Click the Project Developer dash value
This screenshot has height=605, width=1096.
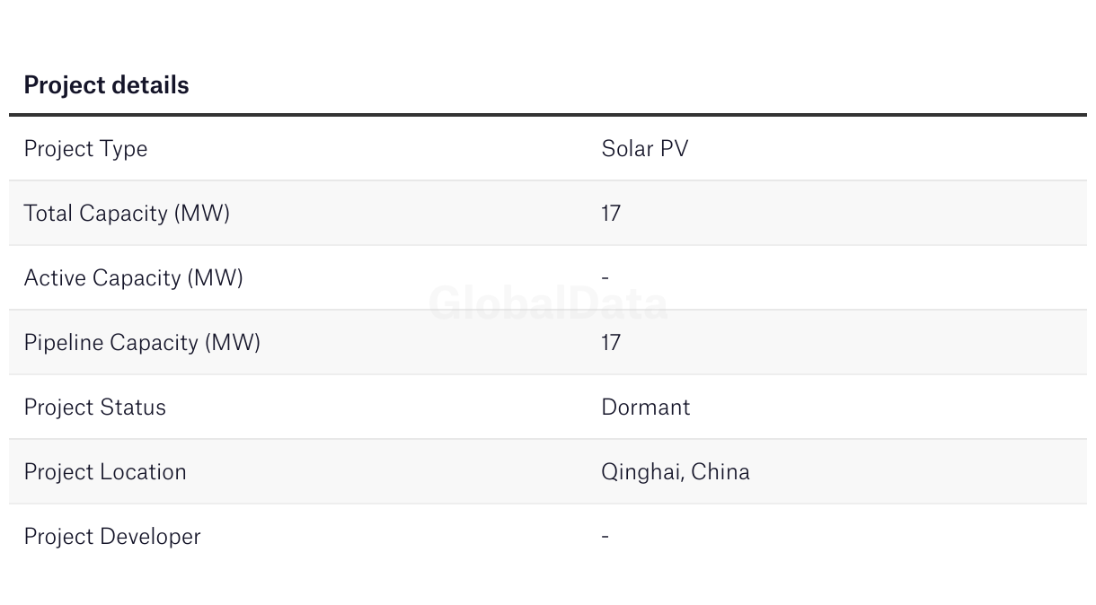pyautogui.click(x=605, y=537)
